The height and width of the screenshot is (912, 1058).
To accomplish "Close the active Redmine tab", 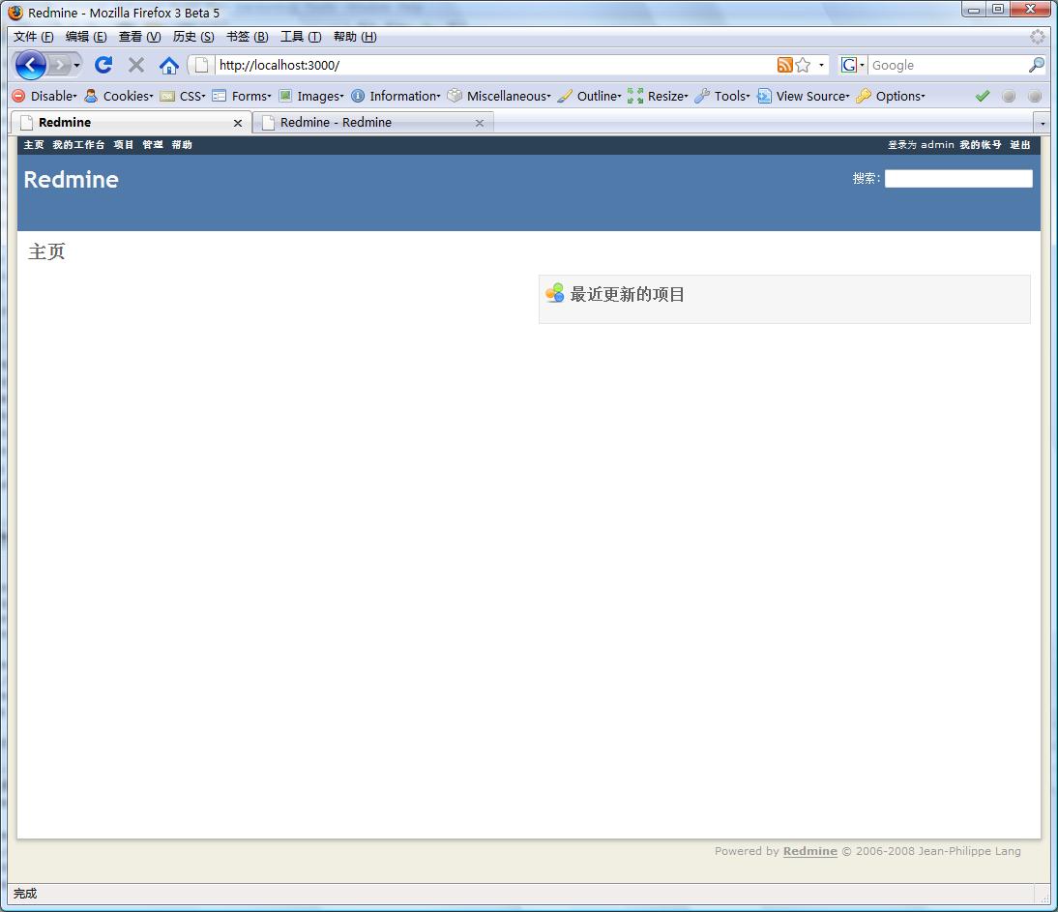I will [238, 123].
